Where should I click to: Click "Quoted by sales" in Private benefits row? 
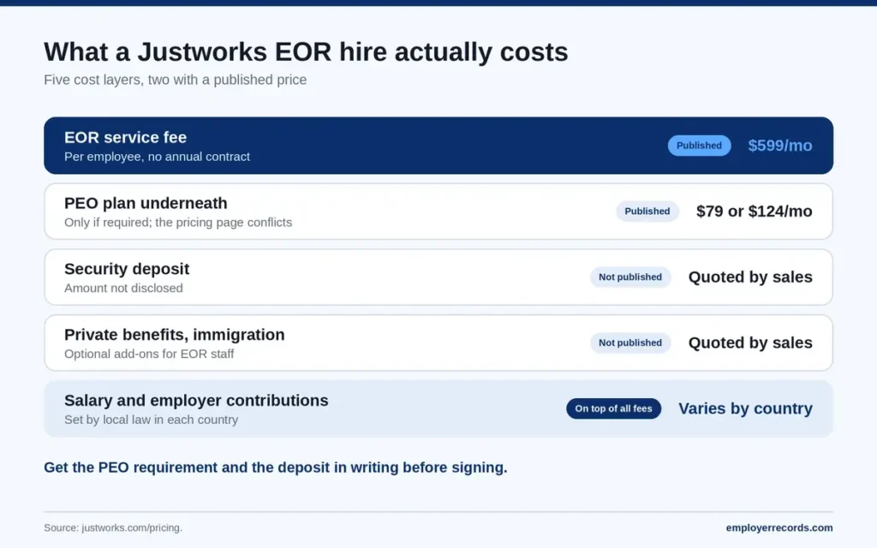[750, 342]
